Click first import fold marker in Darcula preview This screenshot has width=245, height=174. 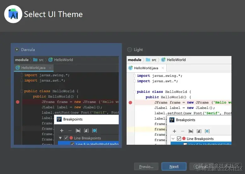click(x=22, y=75)
